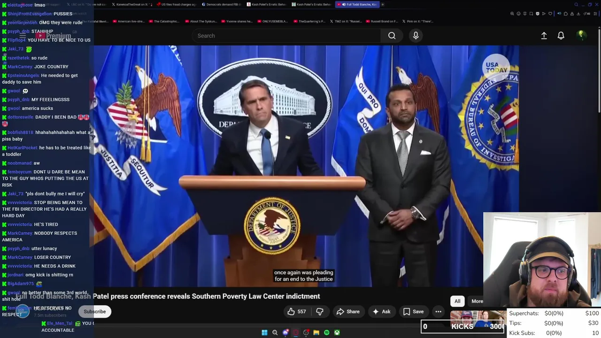601x338 pixels.
Task: Click browser zoom magnifier toolbar icon
Action: [x=512, y=14]
